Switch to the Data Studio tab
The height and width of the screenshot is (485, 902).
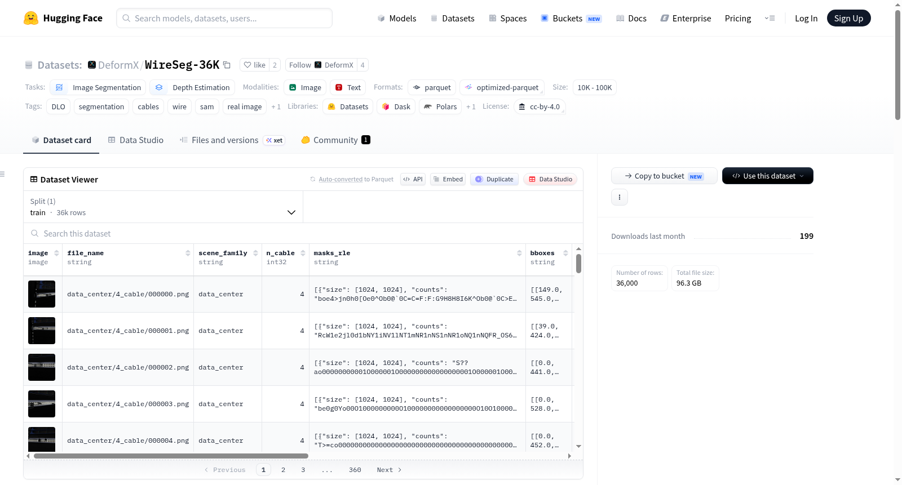(x=136, y=140)
